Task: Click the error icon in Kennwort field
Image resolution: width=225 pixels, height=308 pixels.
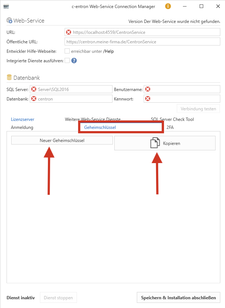Action: coord(148,99)
